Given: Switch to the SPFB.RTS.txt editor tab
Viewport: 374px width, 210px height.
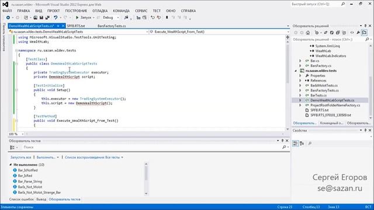Looking at the screenshot, I should pos(75,26).
